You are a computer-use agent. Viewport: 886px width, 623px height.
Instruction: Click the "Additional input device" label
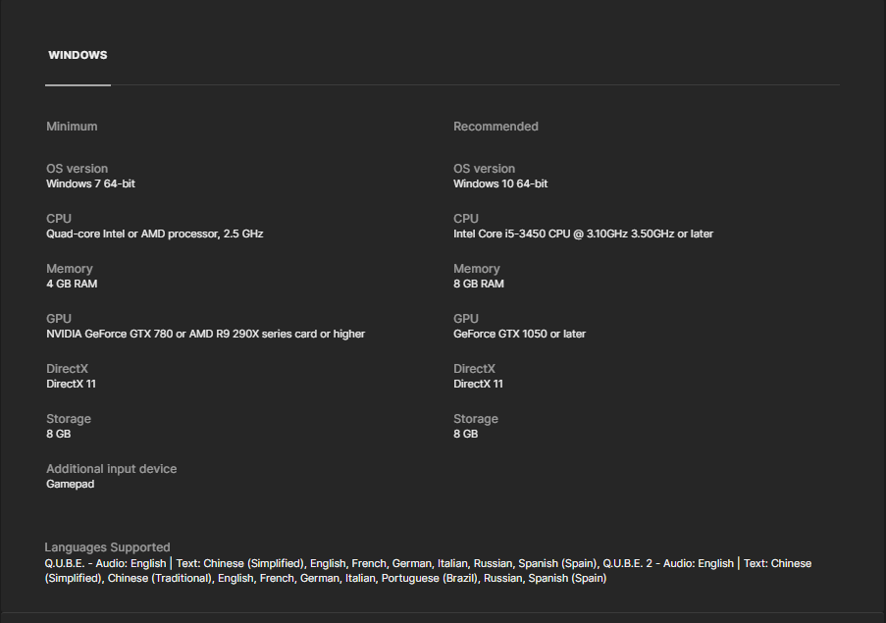(x=111, y=469)
